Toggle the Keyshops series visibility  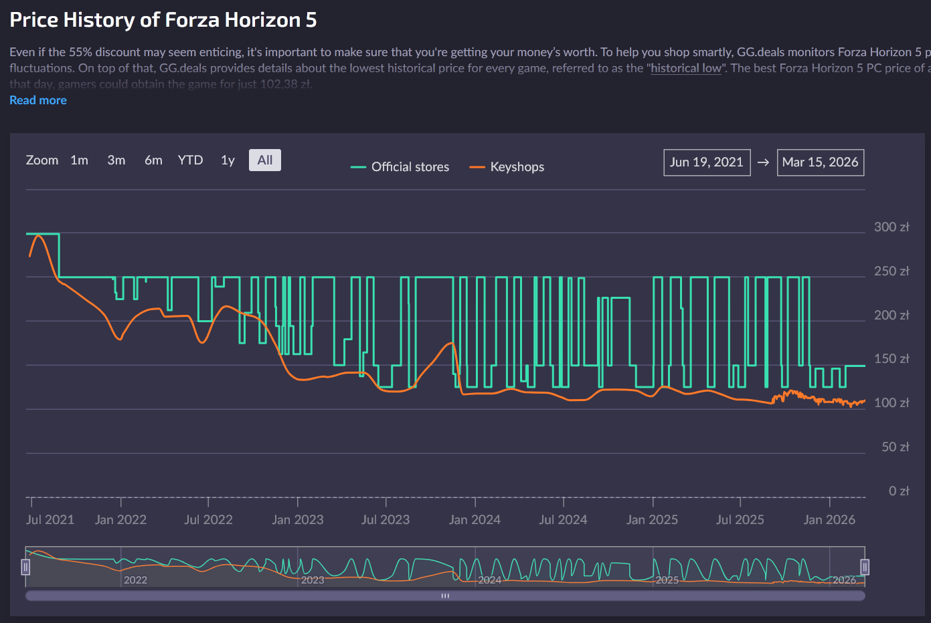pos(517,167)
